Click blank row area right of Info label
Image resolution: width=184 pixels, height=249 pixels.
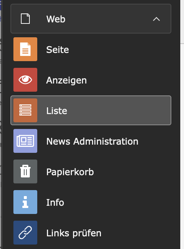coord(117,202)
